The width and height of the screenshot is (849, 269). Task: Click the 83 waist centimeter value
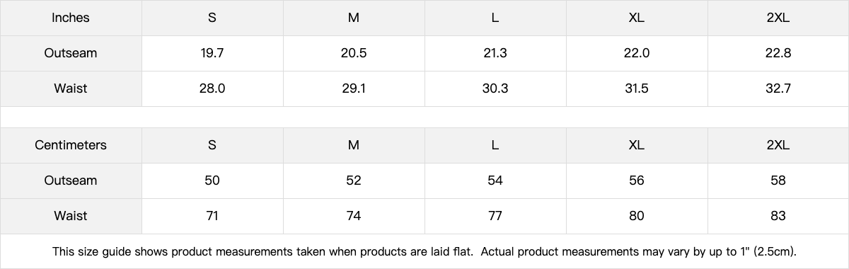click(x=778, y=216)
